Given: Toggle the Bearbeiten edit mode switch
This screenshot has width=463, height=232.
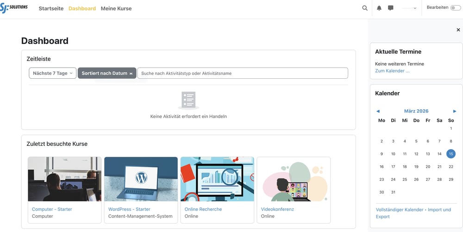Looking at the screenshot, I should coord(455,8).
